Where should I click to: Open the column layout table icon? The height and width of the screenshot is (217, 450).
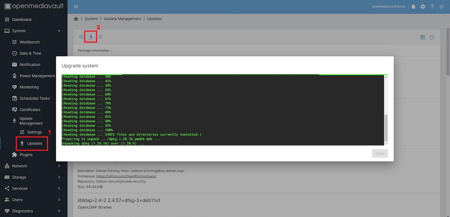[x=423, y=37]
